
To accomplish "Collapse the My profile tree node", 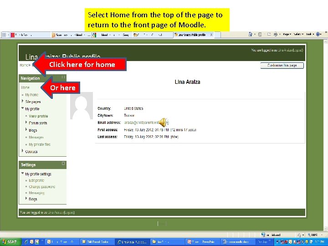I will (22, 108).
